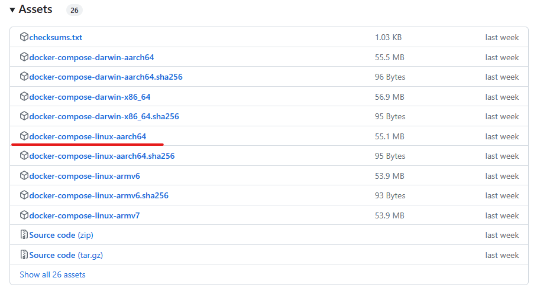Click the 56.9 MB size value
The image size is (537, 291).
tap(389, 97)
